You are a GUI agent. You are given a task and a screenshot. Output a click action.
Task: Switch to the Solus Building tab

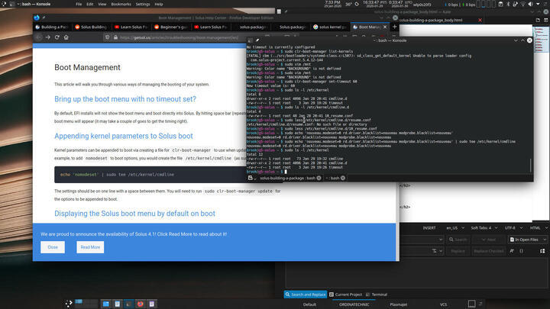pyautogui.click(x=91, y=27)
